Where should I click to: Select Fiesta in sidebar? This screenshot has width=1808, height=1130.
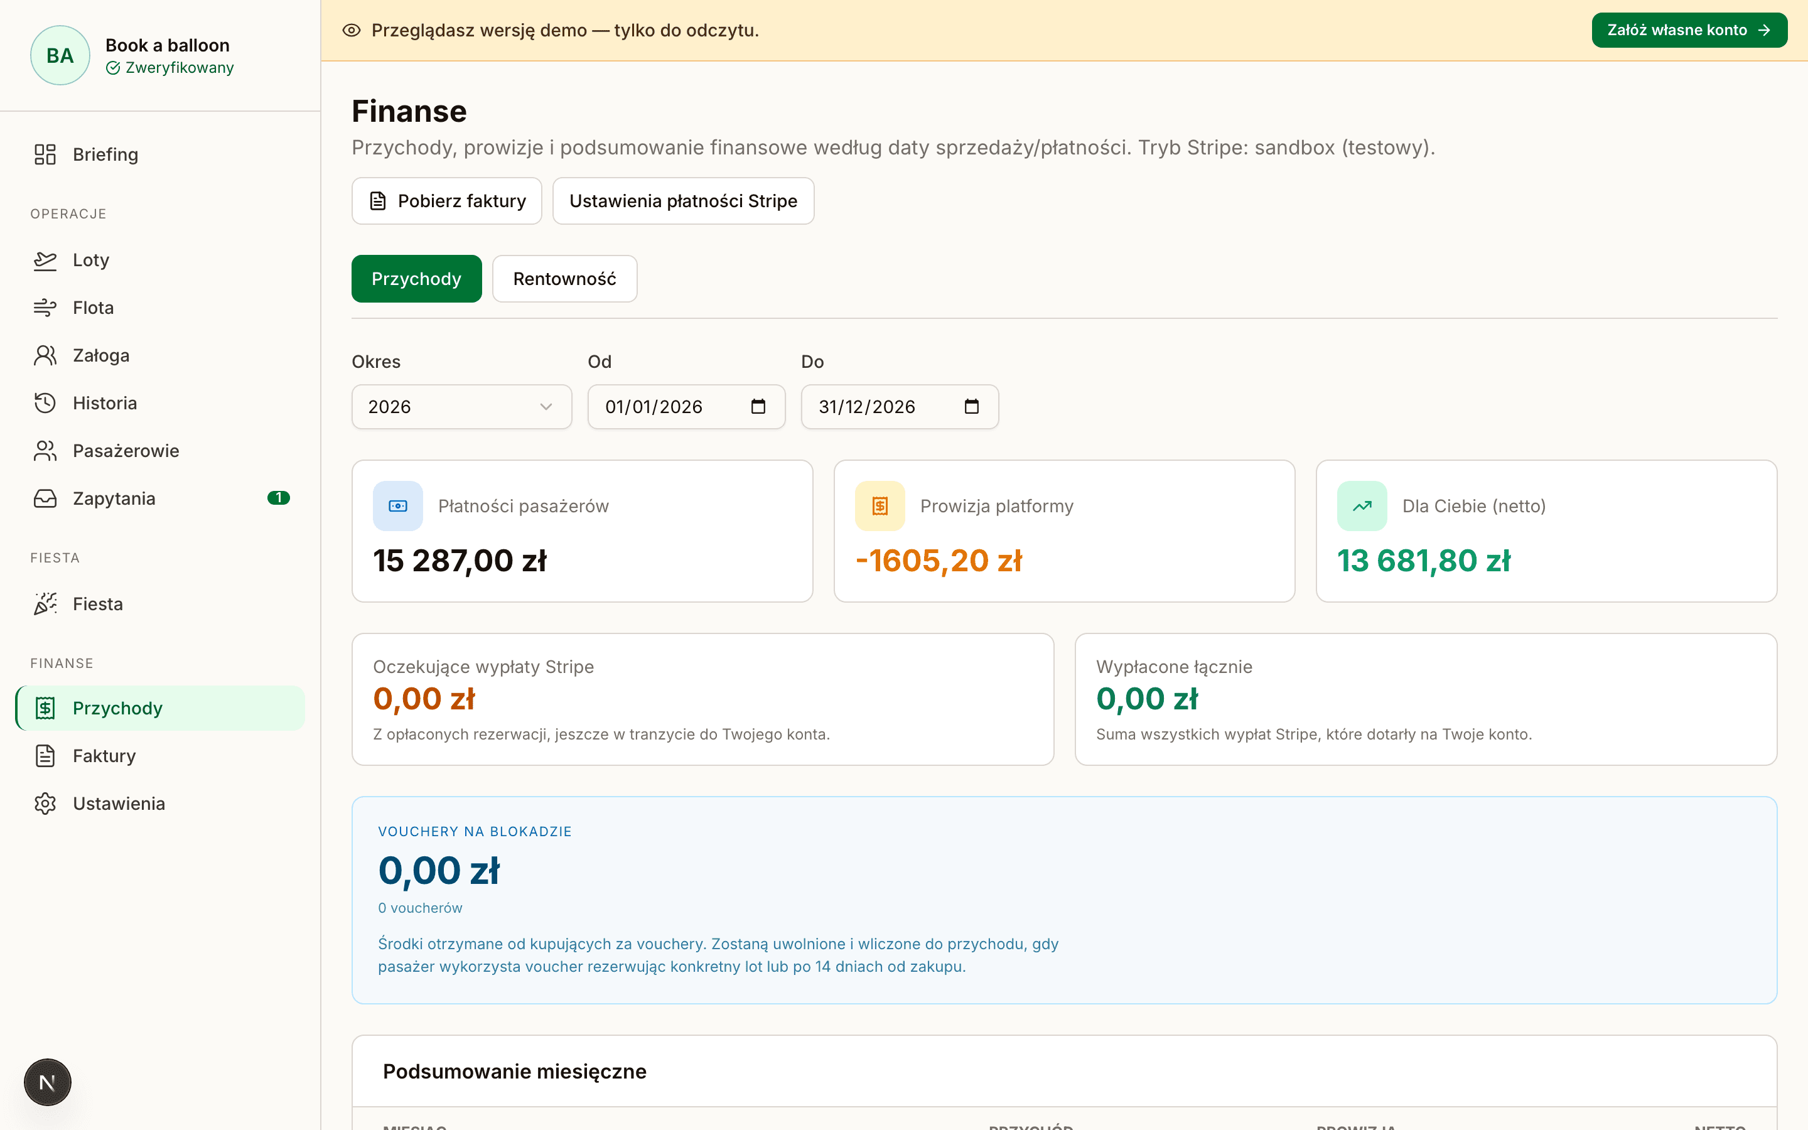(x=160, y=604)
